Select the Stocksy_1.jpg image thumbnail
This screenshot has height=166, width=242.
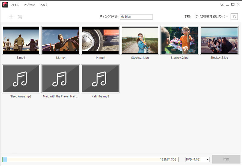click(140, 40)
